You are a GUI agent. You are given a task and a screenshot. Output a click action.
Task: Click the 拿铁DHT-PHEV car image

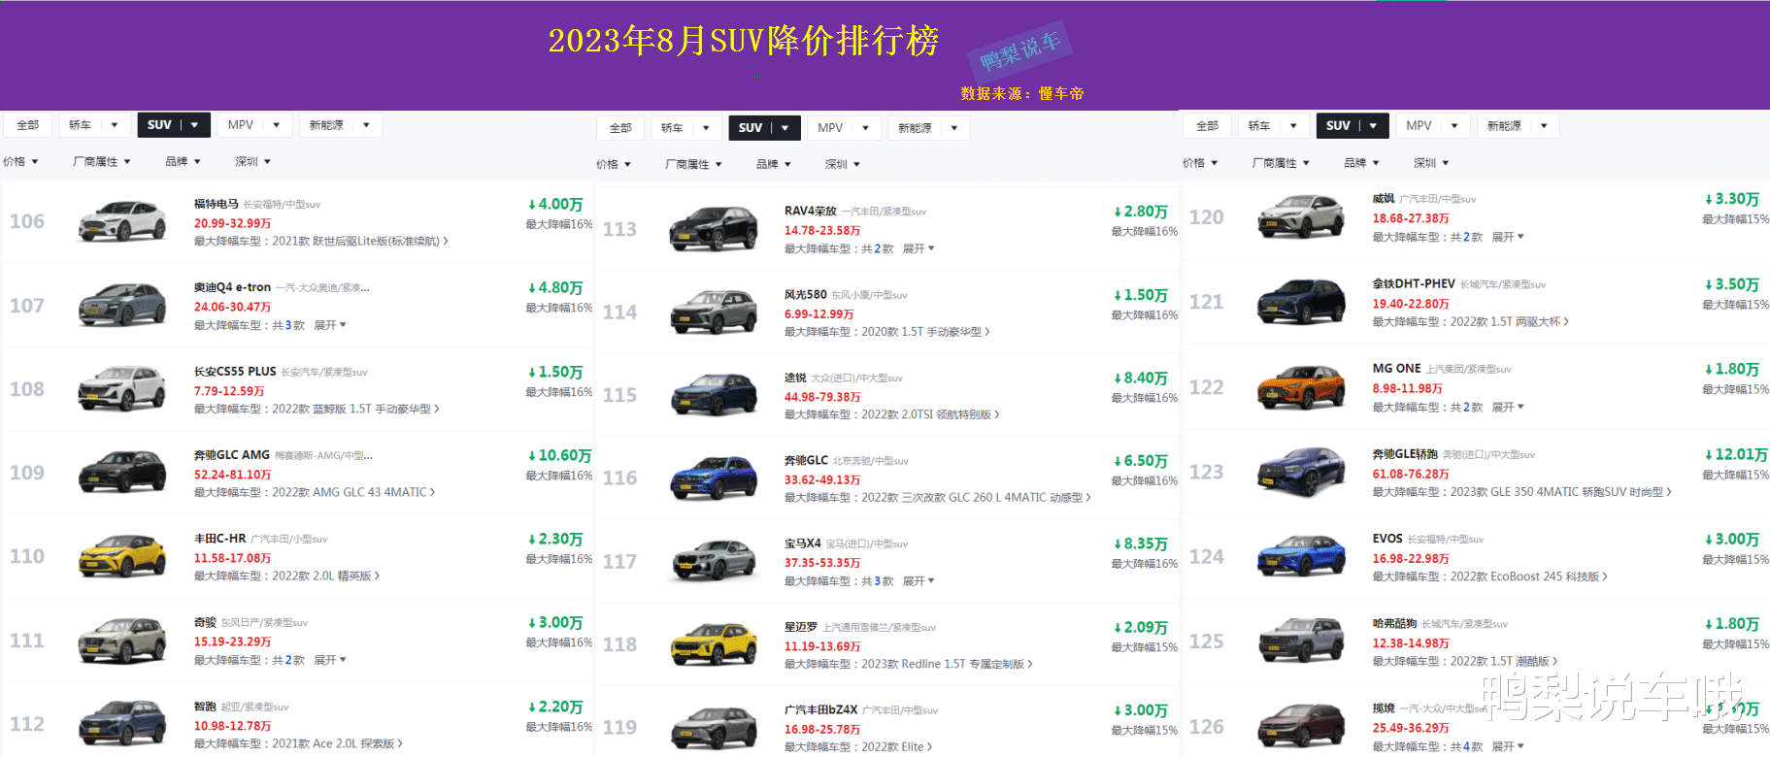coord(1301,302)
